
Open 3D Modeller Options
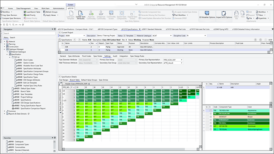207,15
